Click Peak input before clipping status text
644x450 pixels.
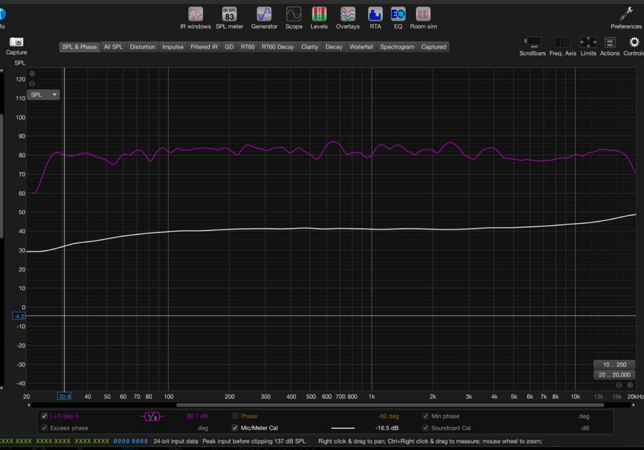[254, 441]
